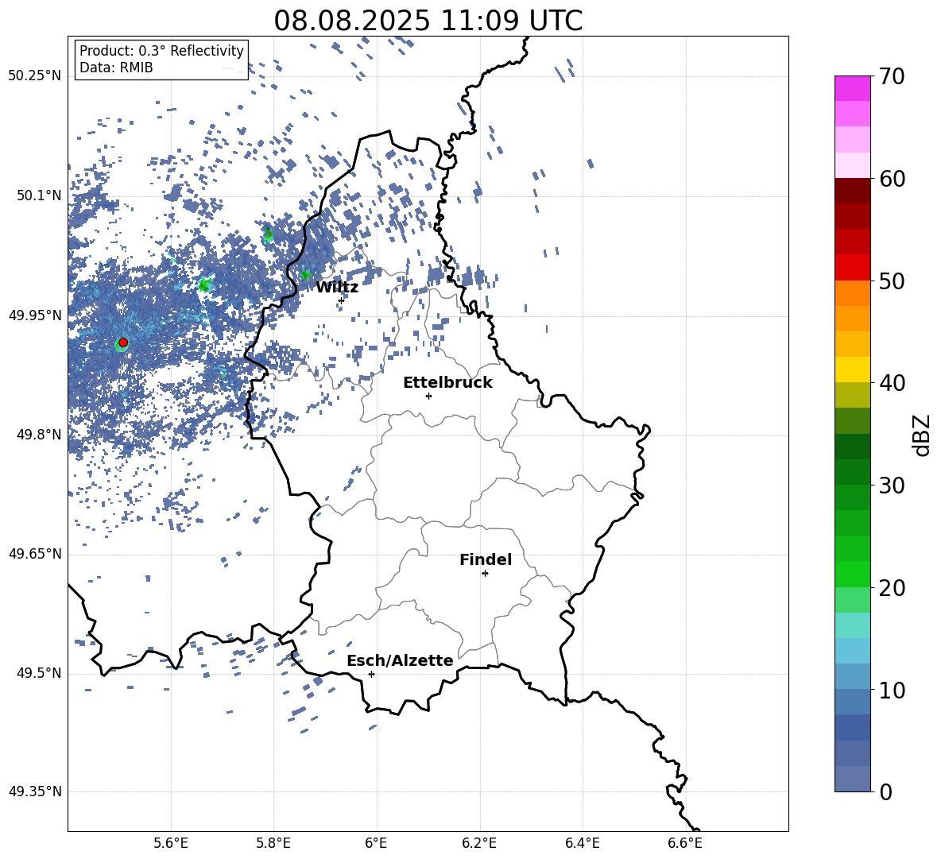Click the red radar location marker

(x=123, y=342)
